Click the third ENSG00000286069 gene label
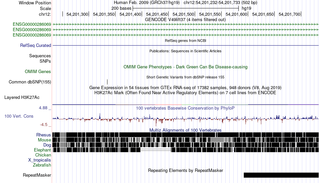 click(32, 35)
